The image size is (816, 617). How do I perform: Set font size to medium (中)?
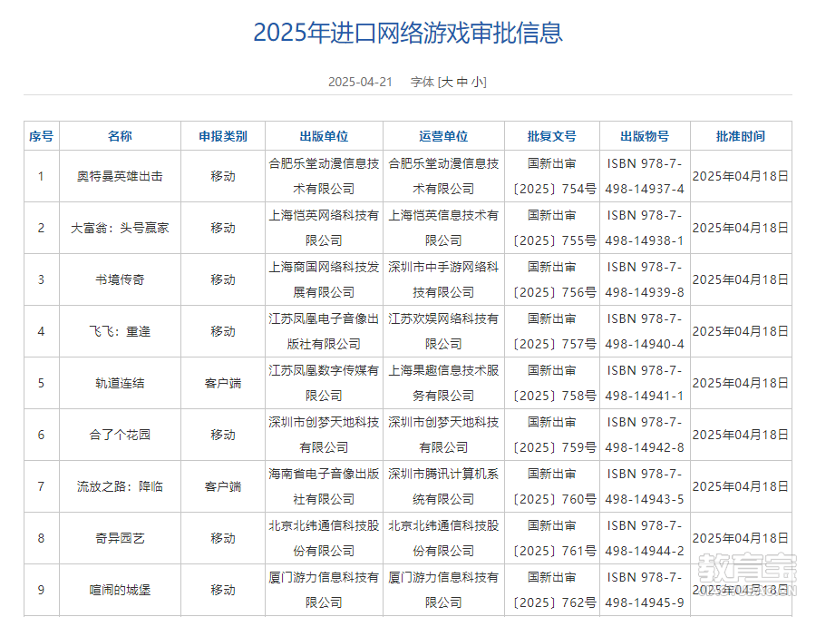point(462,82)
